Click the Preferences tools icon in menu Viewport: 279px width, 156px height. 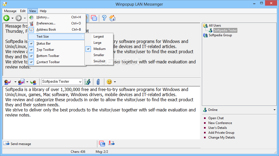click(31, 23)
